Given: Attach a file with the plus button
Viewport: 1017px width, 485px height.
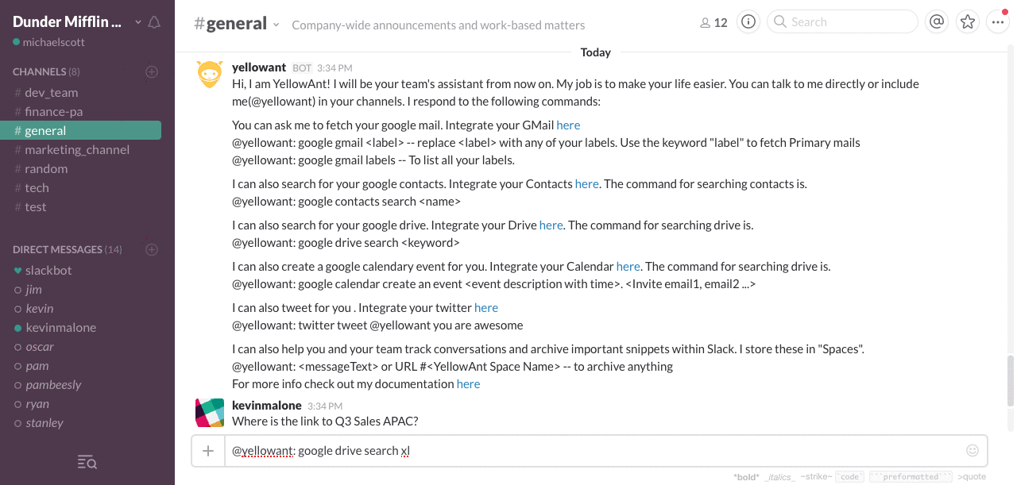Looking at the screenshot, I should tap(208, 451).
